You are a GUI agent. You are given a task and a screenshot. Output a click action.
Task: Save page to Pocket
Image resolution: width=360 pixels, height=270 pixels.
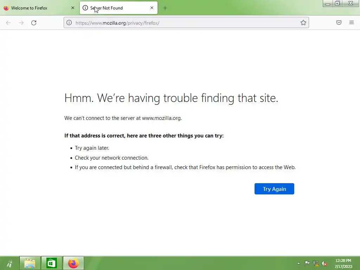(339, 22)
